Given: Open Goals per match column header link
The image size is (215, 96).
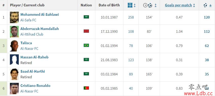Looking at the screenshot, I should [x=178, y=5].
